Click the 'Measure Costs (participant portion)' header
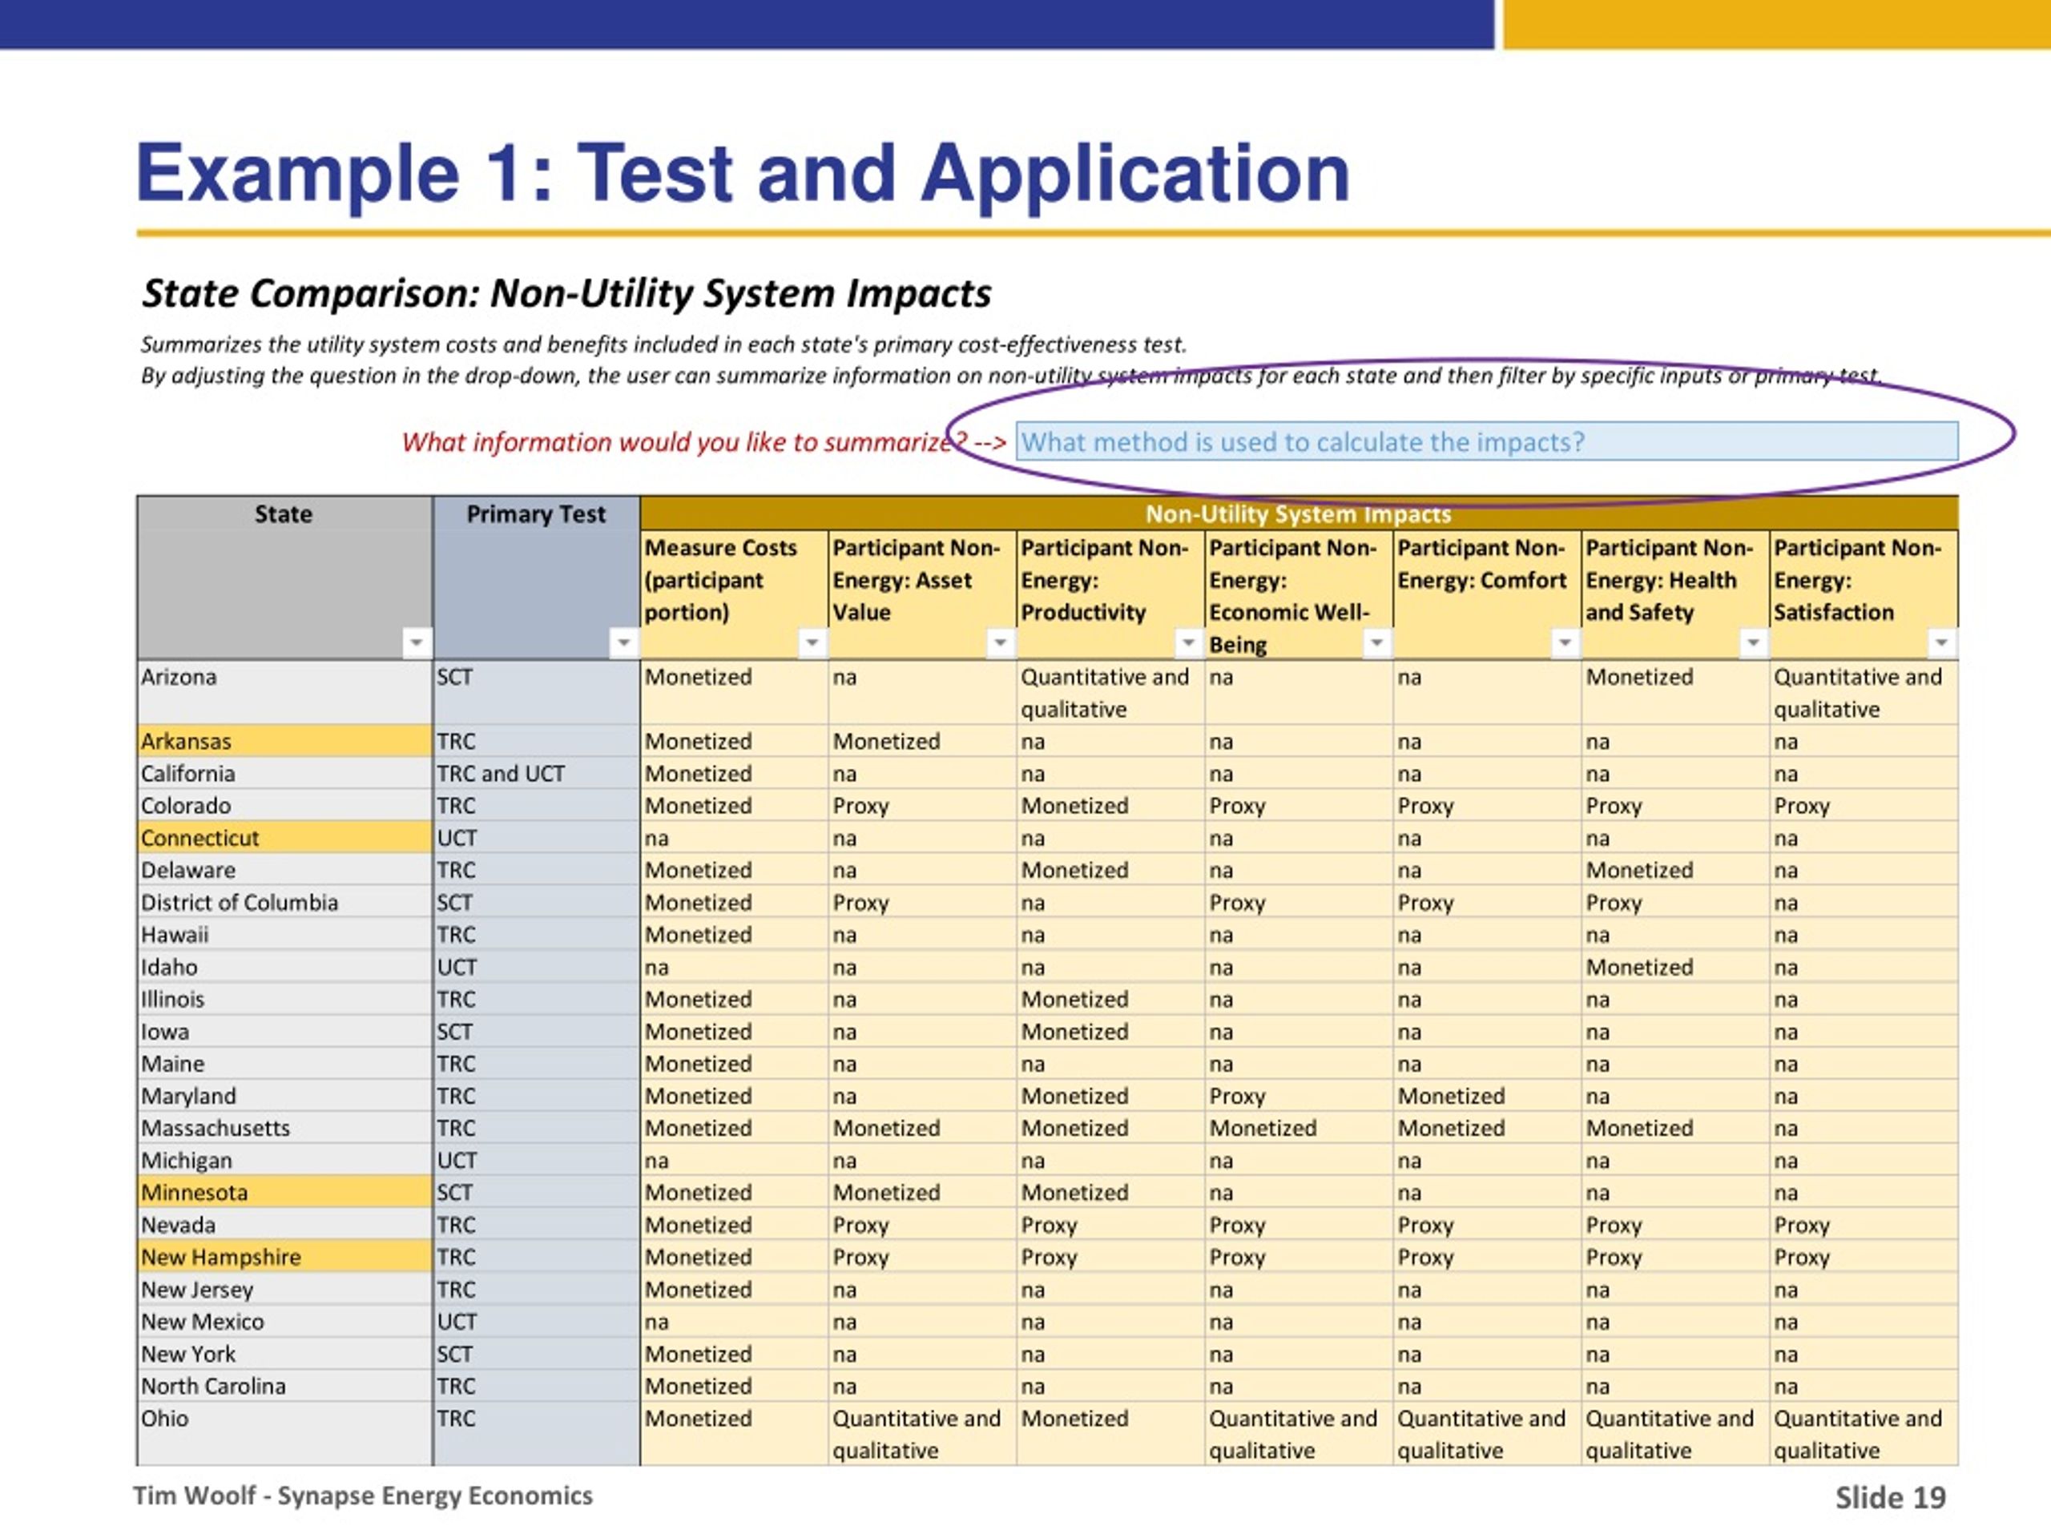Viewport: 2051px width, 1538px height. coord(735,594)
